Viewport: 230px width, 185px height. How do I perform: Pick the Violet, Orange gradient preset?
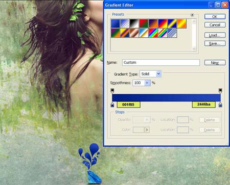(153, 23)
